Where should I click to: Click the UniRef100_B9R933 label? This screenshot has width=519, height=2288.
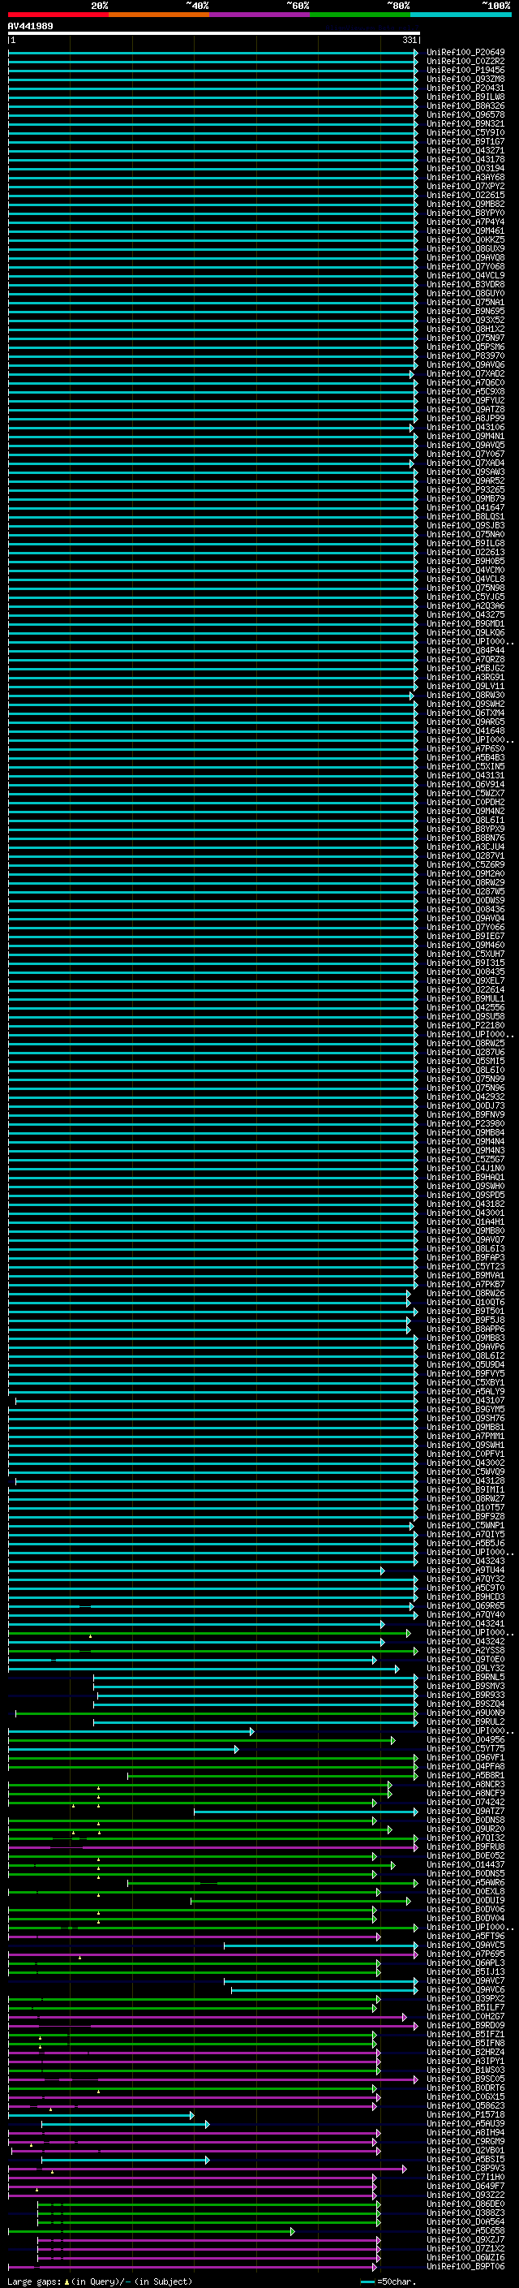coord(465,1695)
